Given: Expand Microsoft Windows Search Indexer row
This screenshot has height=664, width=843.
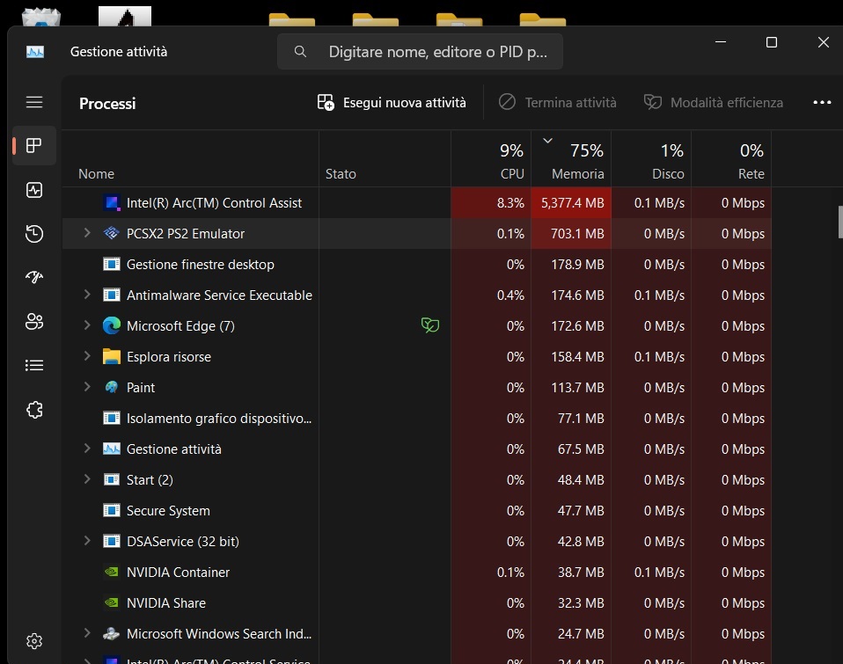Looking at the screenshot, I should (x=87, y=633).
